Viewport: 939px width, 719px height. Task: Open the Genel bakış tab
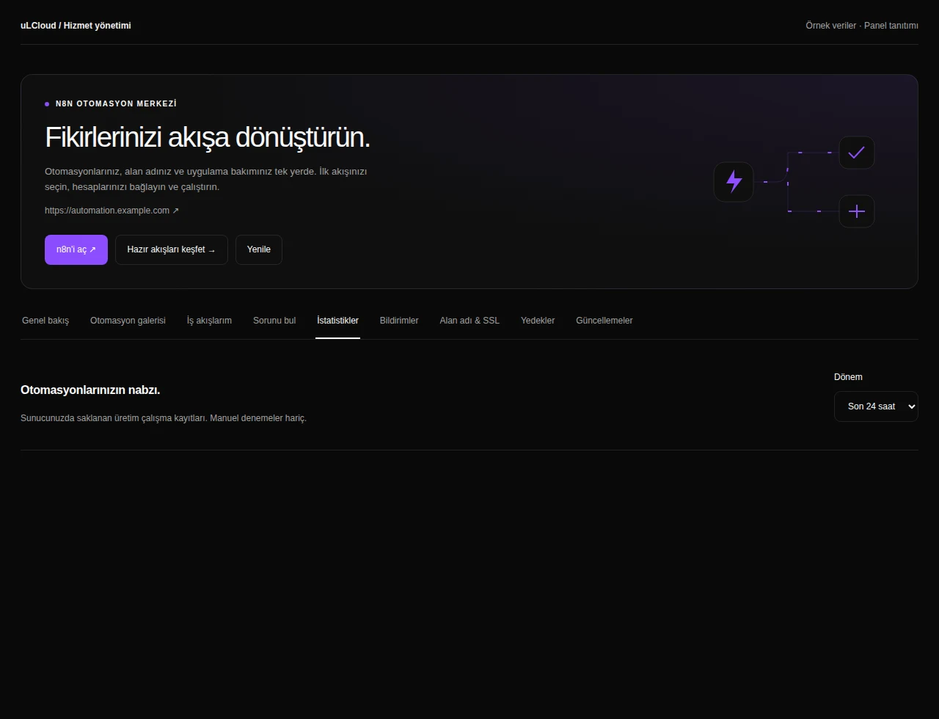(x=45, y=321)
